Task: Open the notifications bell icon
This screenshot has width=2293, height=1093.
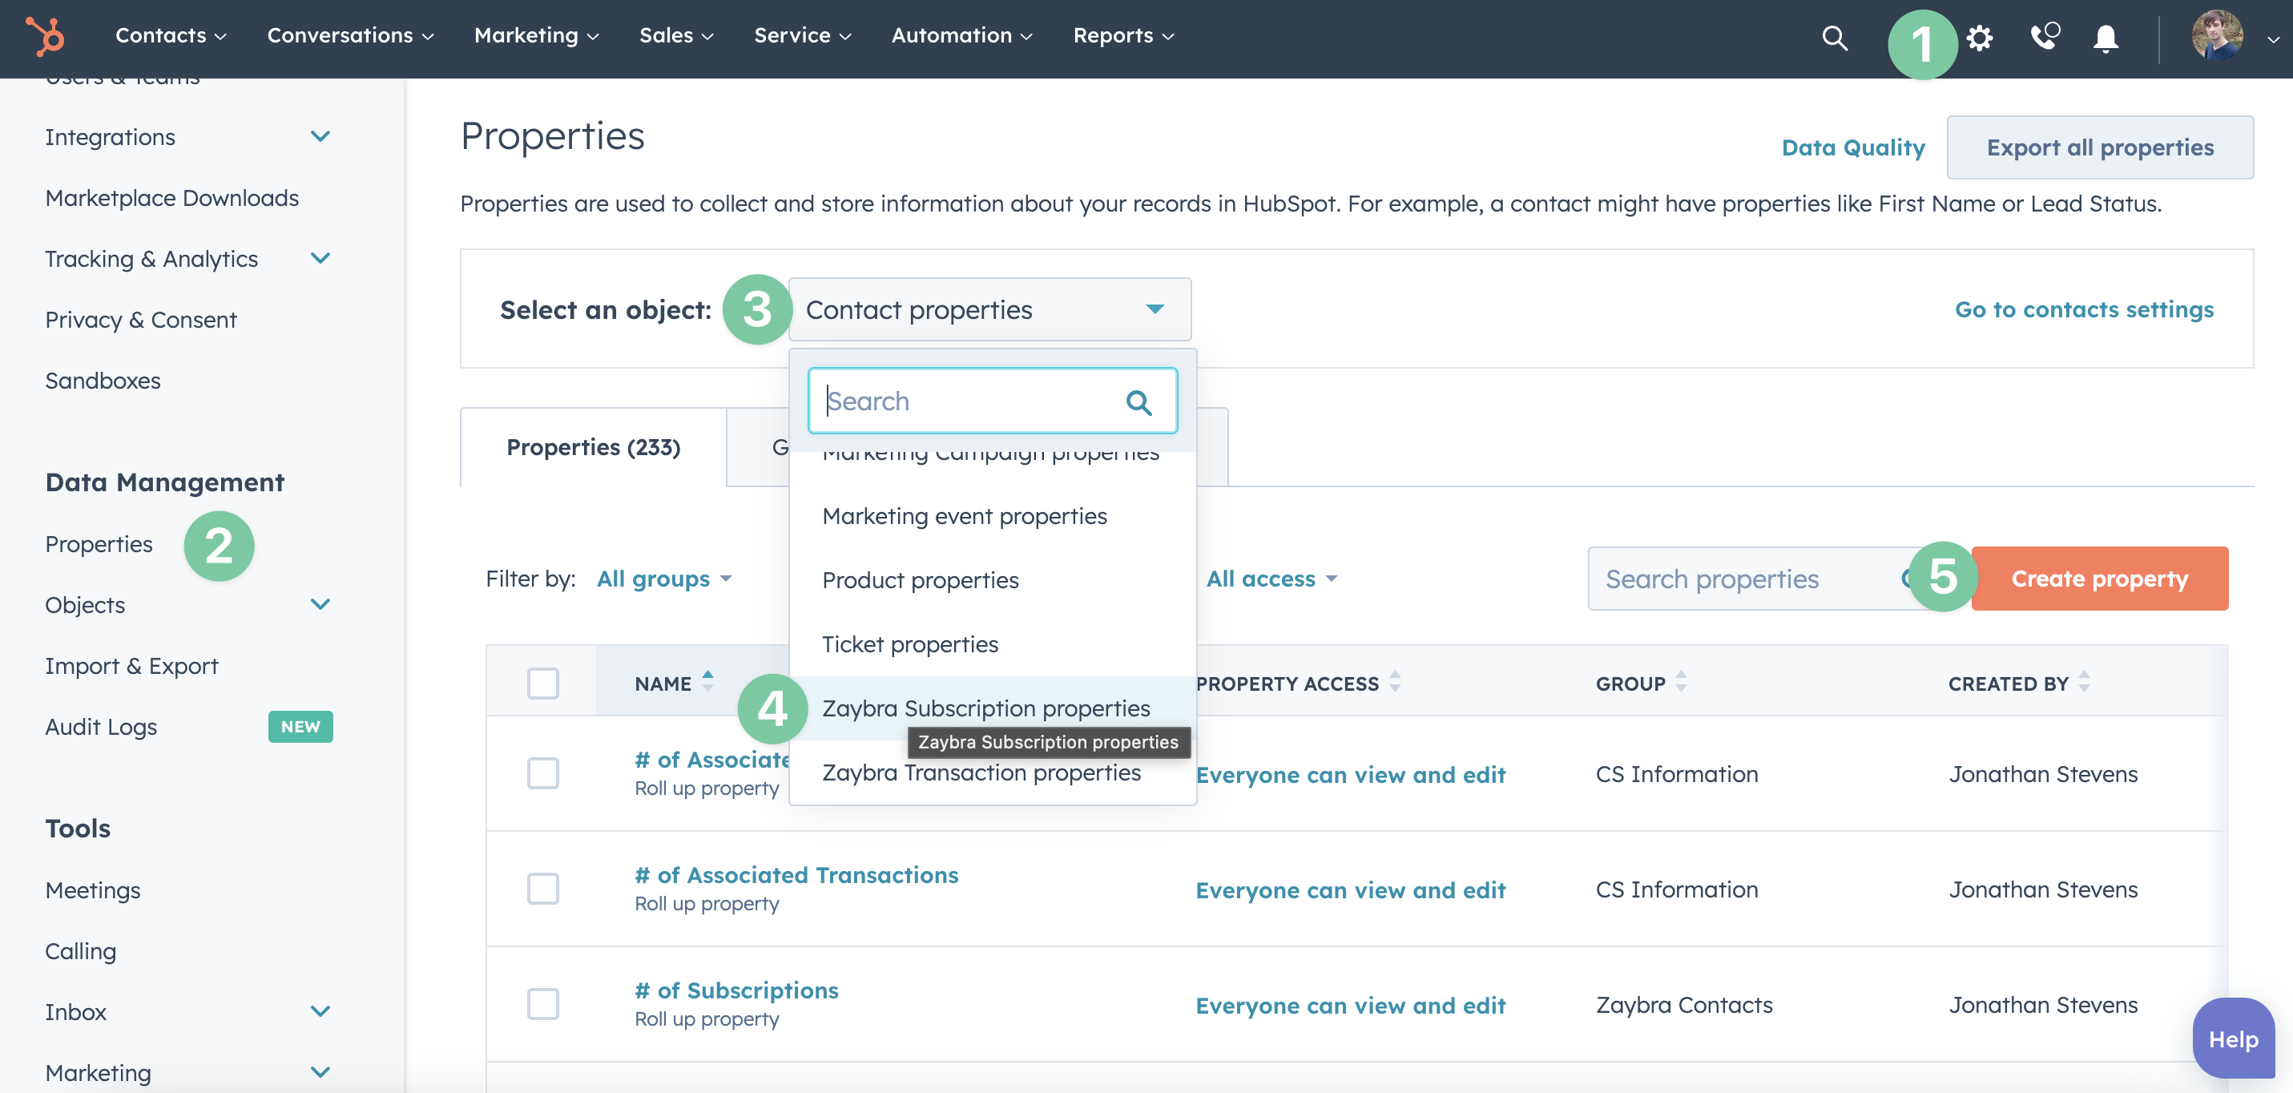Action: [x=2106, y=38]
